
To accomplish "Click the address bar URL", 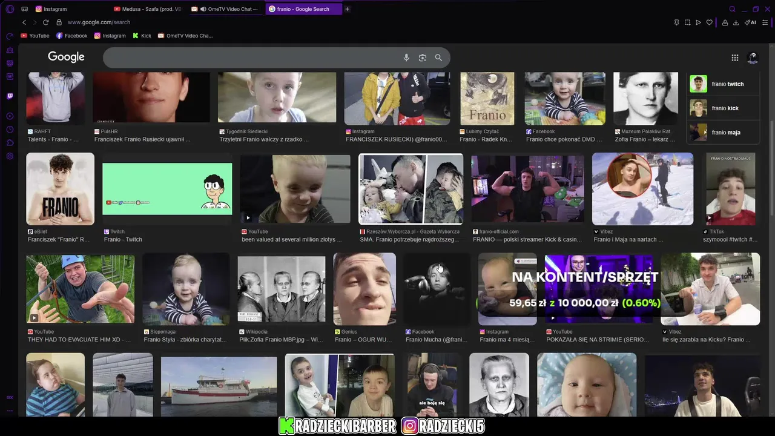I will [99, 22].
